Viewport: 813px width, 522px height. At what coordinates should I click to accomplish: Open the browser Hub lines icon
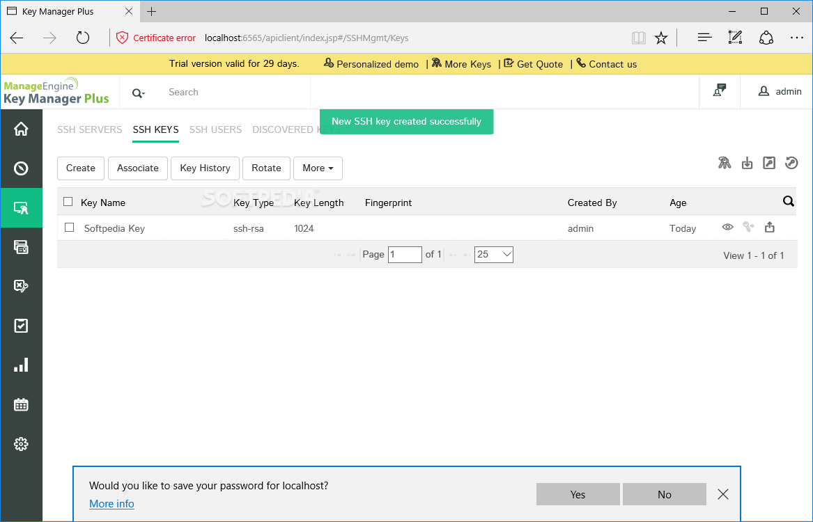point(704,38)
